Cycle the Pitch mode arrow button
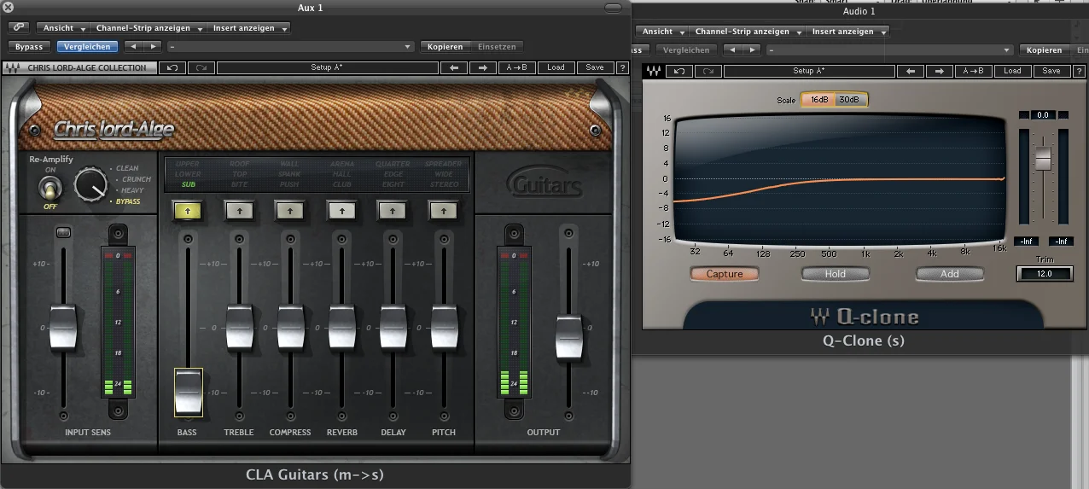 tap(443, 209)
